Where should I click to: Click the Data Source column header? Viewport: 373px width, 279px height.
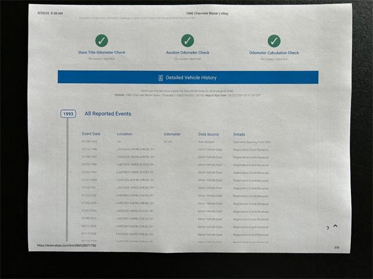pos(209,134)
